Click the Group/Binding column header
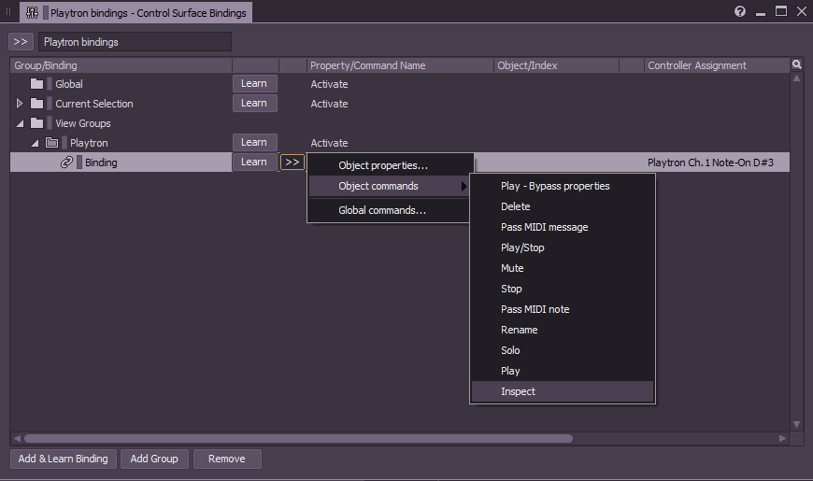This screenshot has height=481, width=813. [x=121, y=65]
